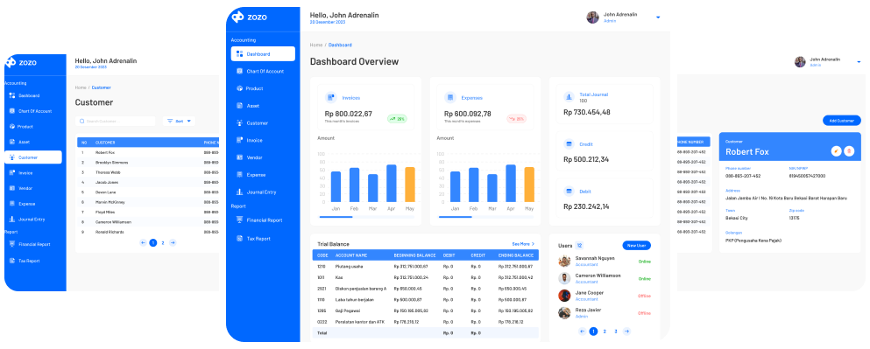The height and width of the screenshot is (349, 870).
Task: Open Chart Of Account icon in dashboard window
Action: 240,71
